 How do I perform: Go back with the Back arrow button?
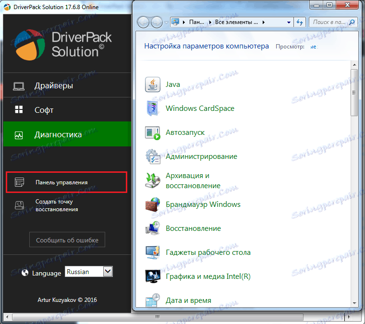pyautogui.click(x=143, y=23)
